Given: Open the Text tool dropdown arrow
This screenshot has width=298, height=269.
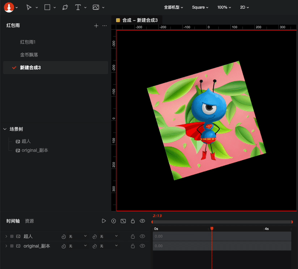Looking at the screenshot, I should [85, 7].
